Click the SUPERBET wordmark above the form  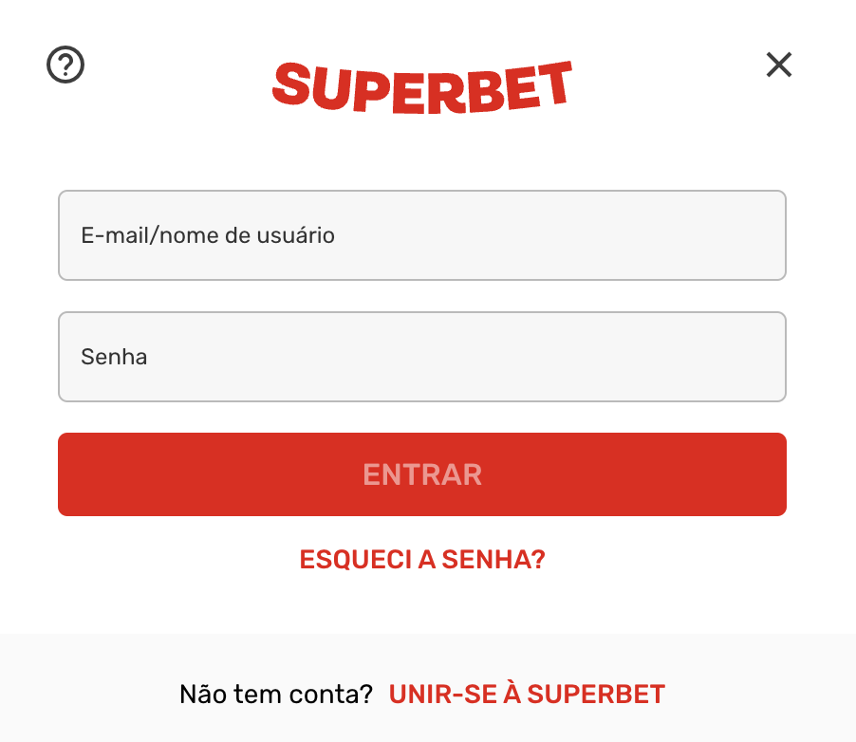[422, 87]
